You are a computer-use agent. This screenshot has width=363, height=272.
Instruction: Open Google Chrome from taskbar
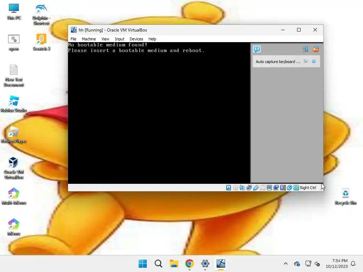[190, 263]
